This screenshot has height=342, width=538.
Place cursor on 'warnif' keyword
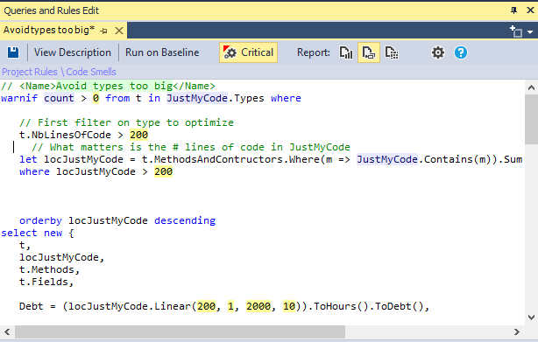[19, 98]
